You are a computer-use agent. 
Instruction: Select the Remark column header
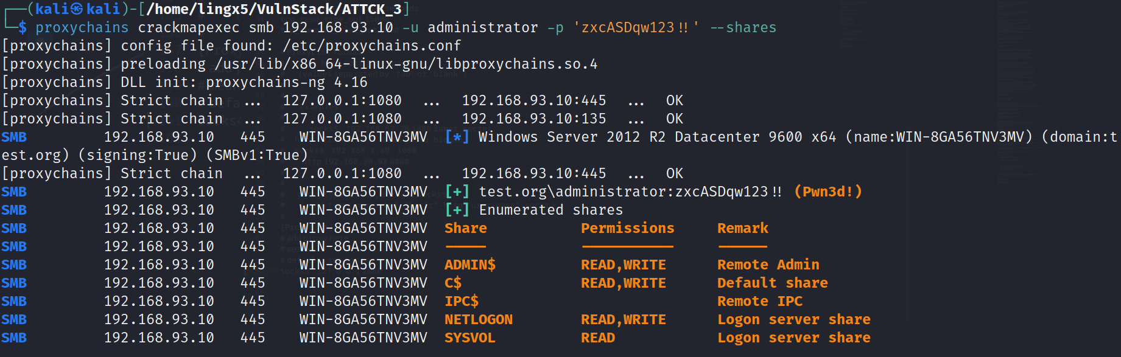(x=742, y=228)
